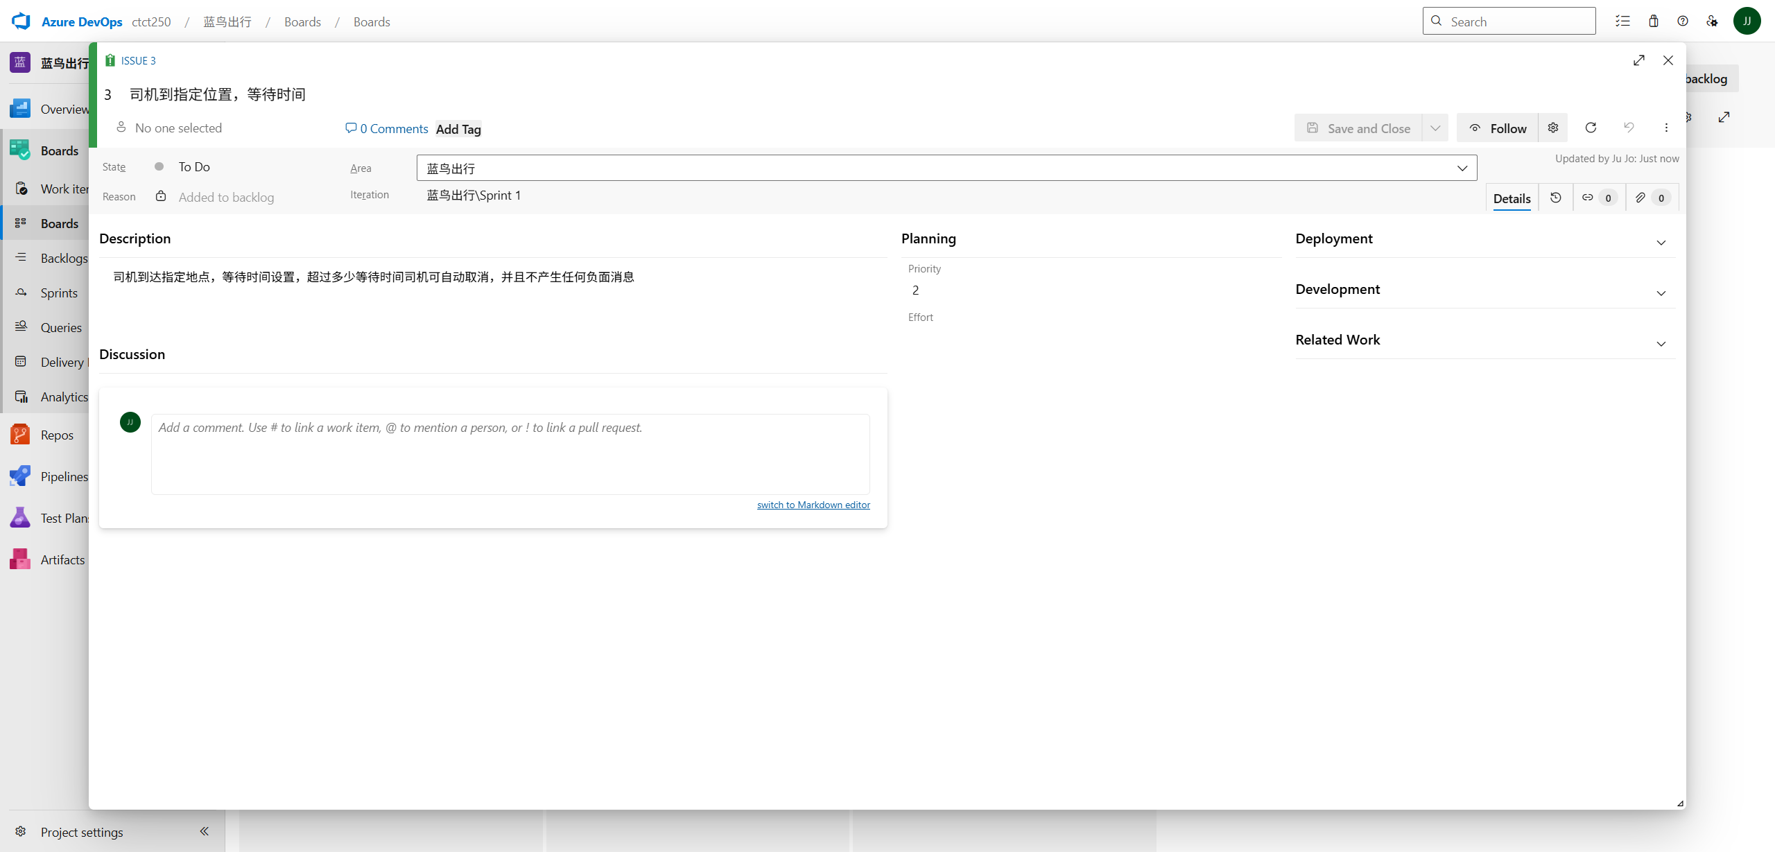Image resolution: width=1775 pixels, height=852 pixels.
Task: Click the Refresh work item icon
Action: [x=1591, y=128]
